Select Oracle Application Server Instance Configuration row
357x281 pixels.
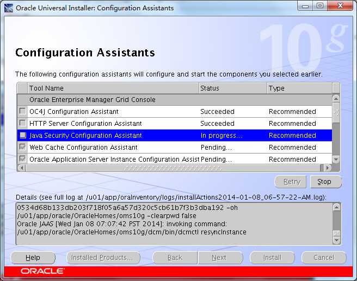175,159
